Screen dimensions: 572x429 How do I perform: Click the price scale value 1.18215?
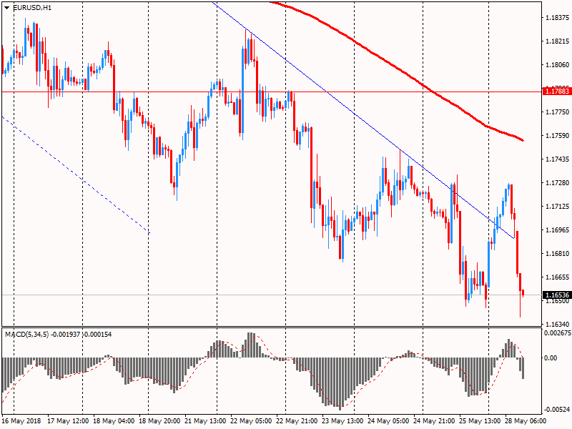557,41
